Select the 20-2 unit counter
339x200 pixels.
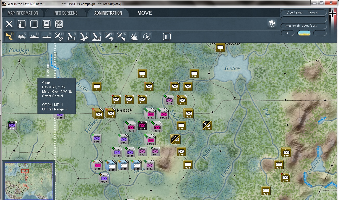pos(123,139)
